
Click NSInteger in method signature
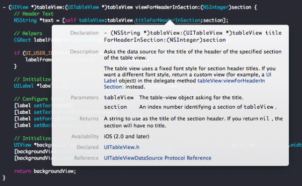(x=216, y=8)
